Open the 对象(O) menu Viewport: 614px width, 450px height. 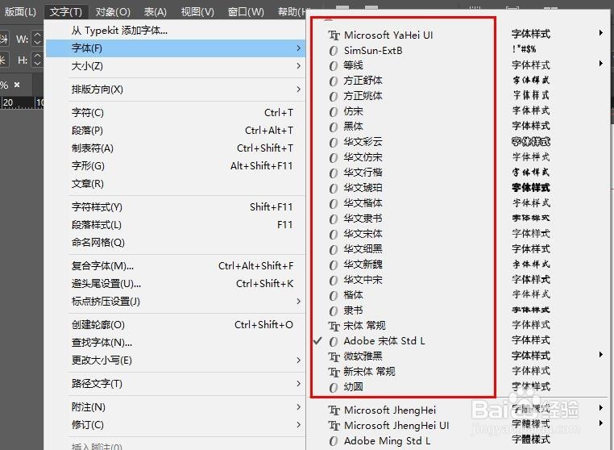click(113, 12)
